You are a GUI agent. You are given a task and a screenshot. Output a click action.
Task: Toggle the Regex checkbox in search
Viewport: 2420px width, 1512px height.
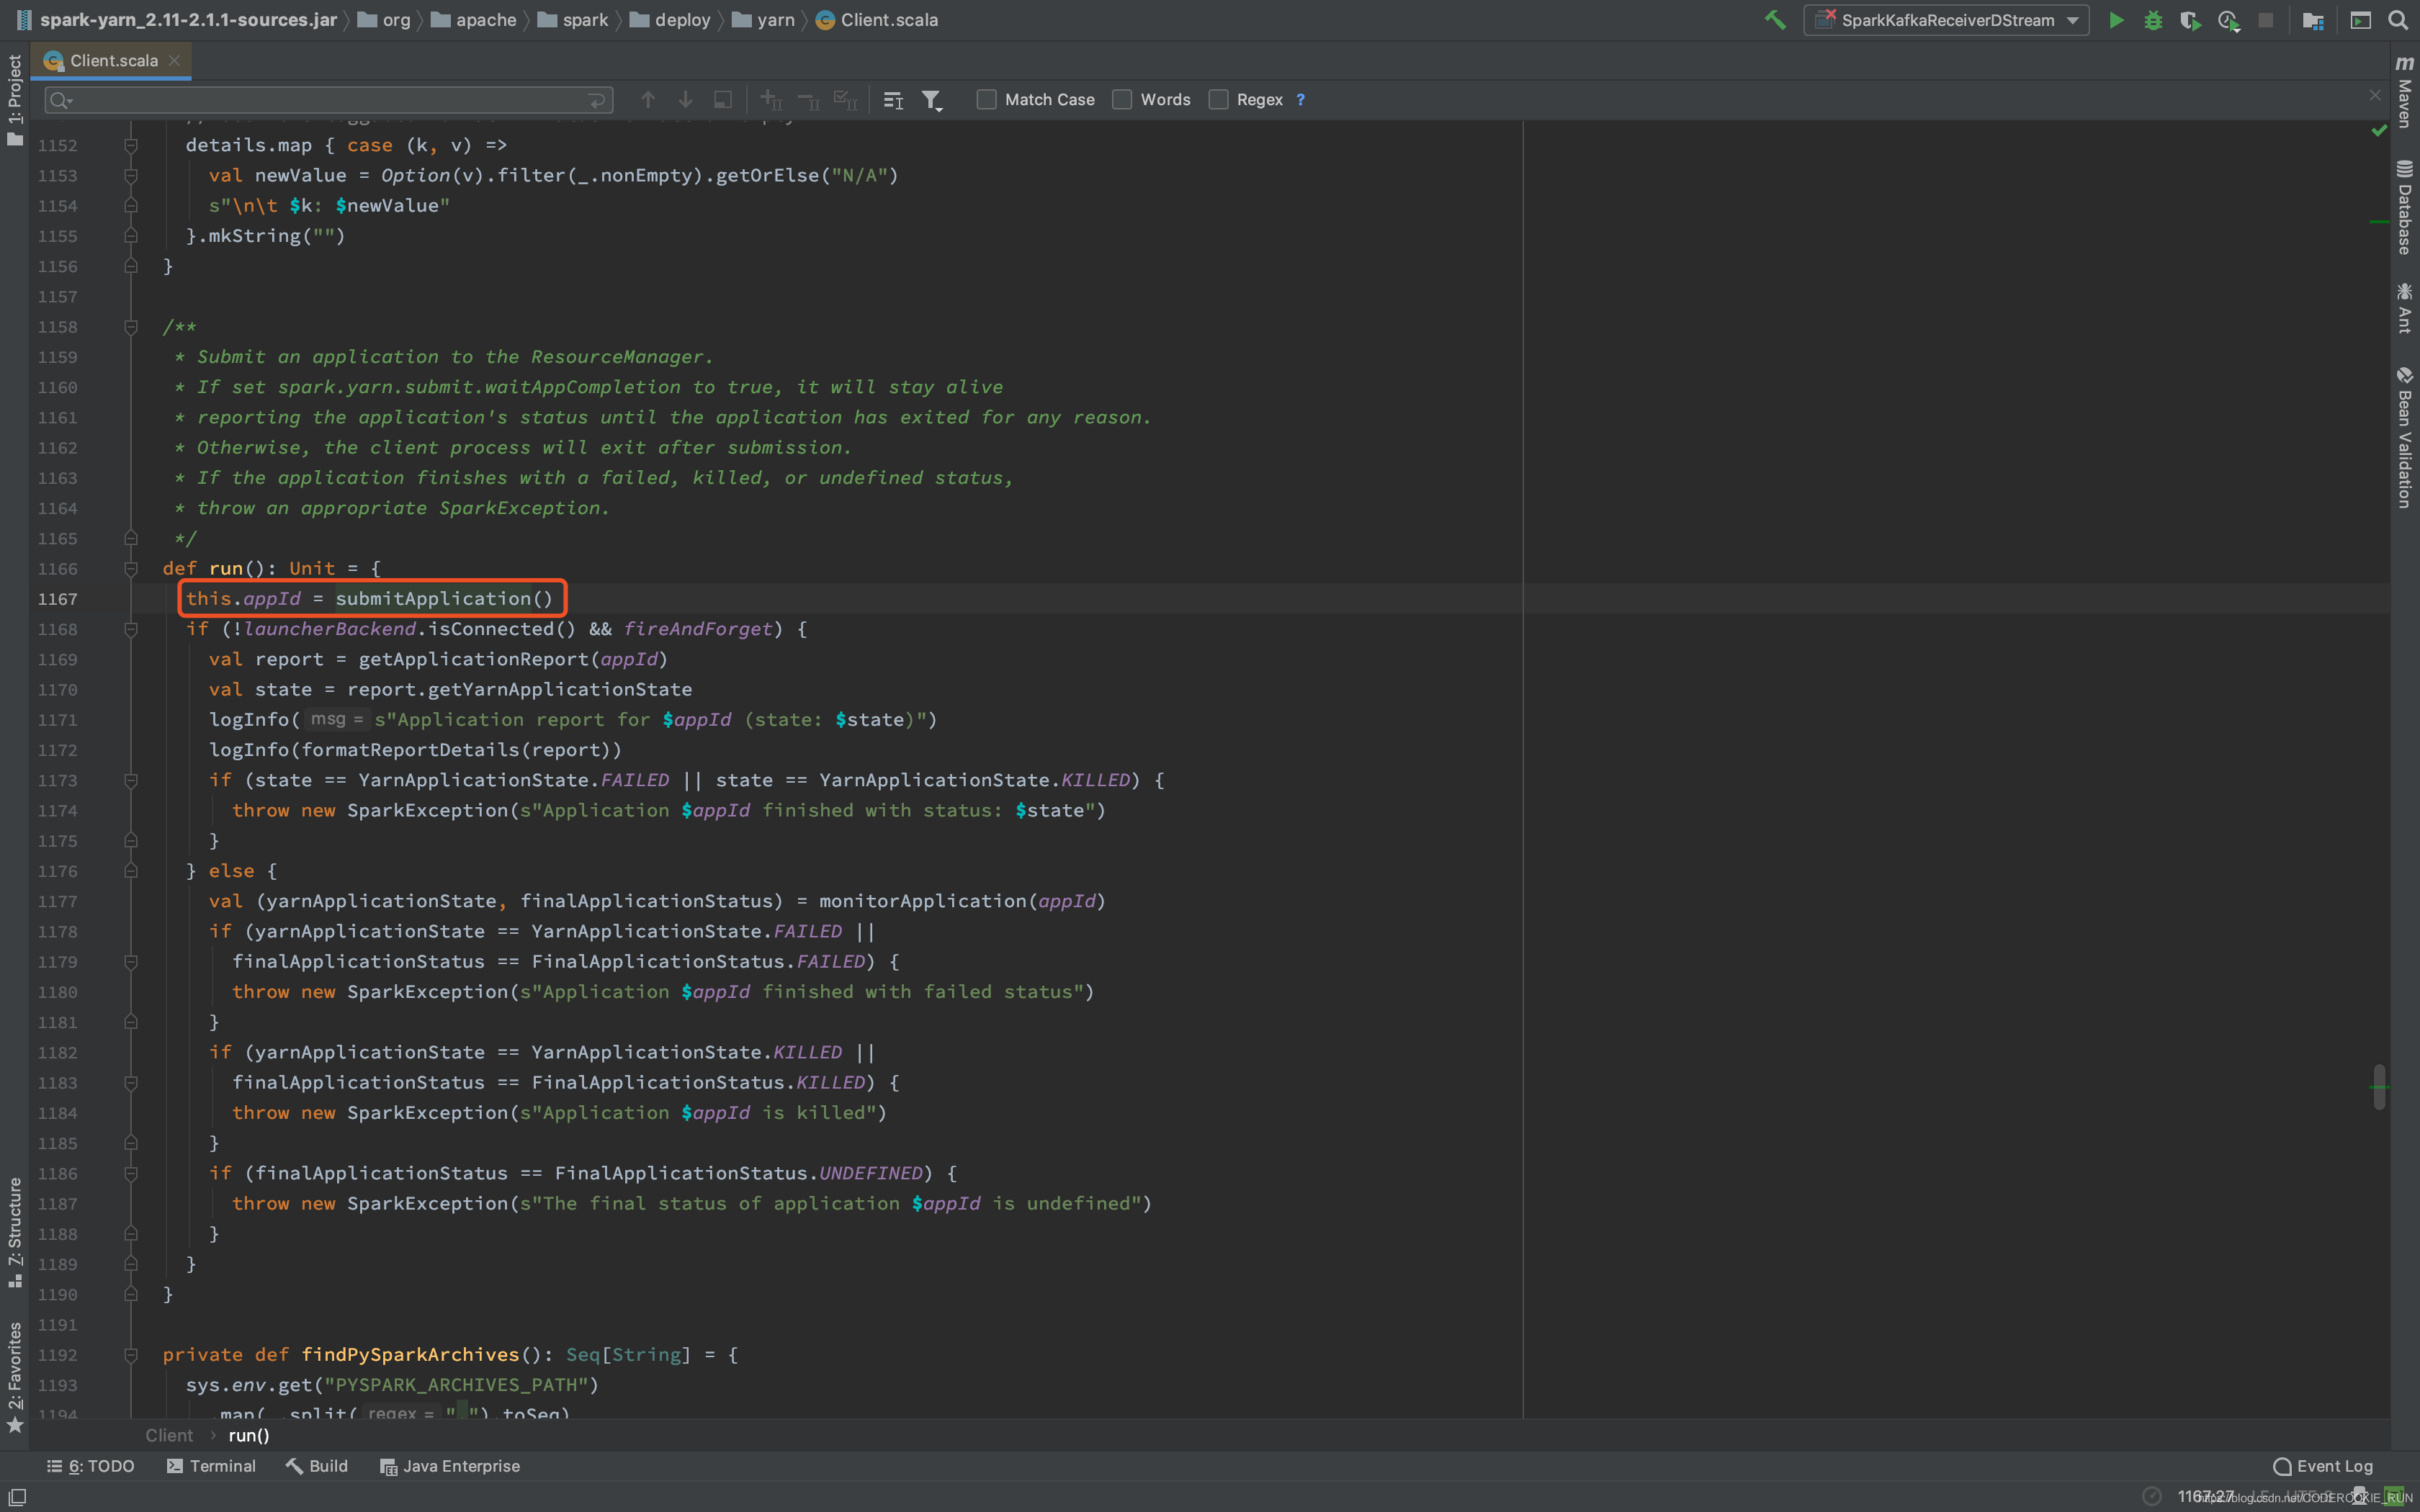(x=1219, y=99)
